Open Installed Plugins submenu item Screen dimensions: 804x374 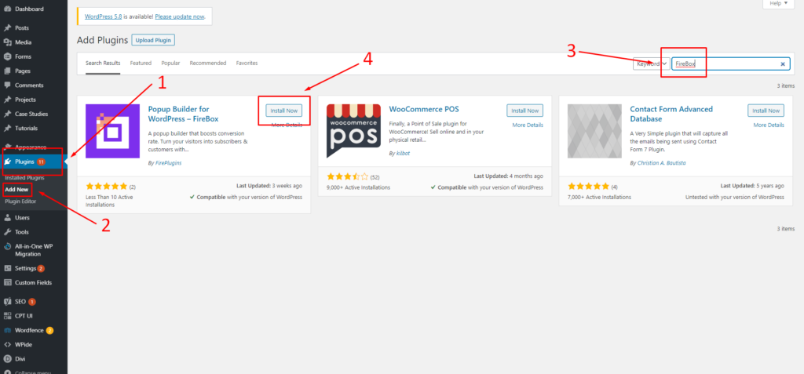(x=24, y=178)
